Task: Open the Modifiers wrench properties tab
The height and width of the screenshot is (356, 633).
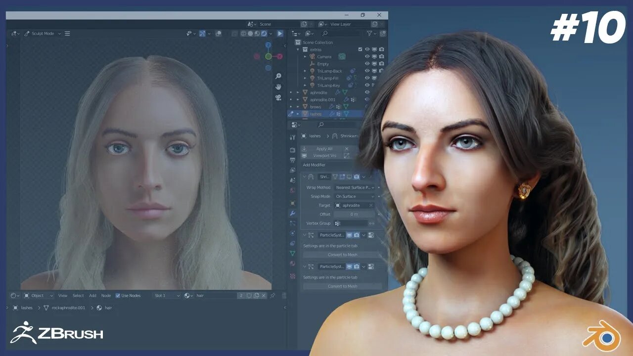Action: pyautogui.click(x=293, y=213)
